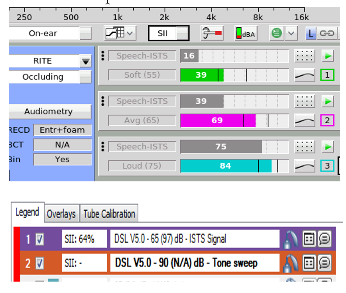Switch to the Tube Calibration tab
This screenshot has width=346, height=293.
pyautogui.click(x=109, y=214)
